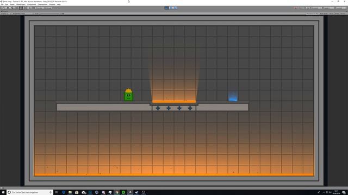This screenshot has width=348, height=195.
Task: Open the Assets menu
Action: click(x=12, y=4)
